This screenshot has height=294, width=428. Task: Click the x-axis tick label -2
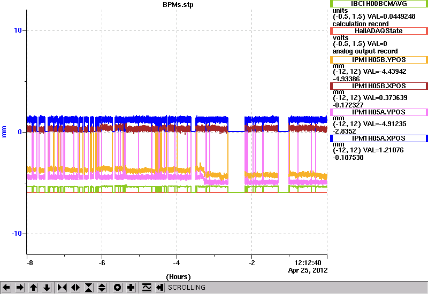(251, 263)
